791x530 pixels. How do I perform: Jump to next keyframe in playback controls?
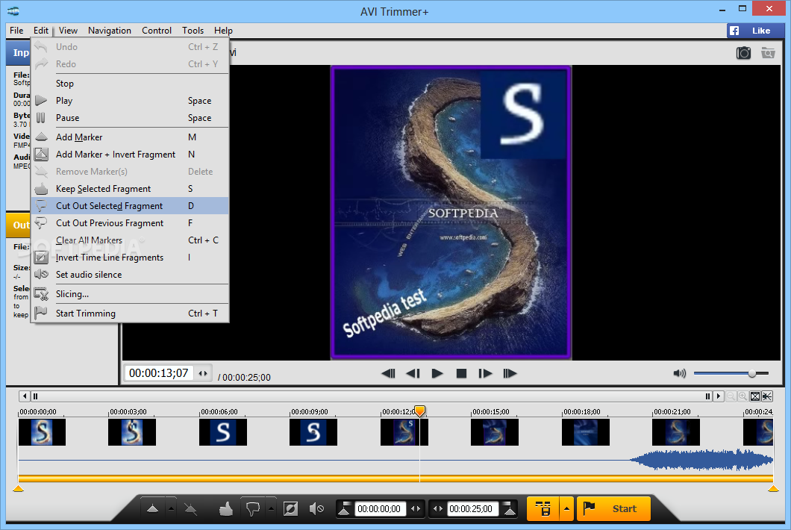[x=510, y=373]
